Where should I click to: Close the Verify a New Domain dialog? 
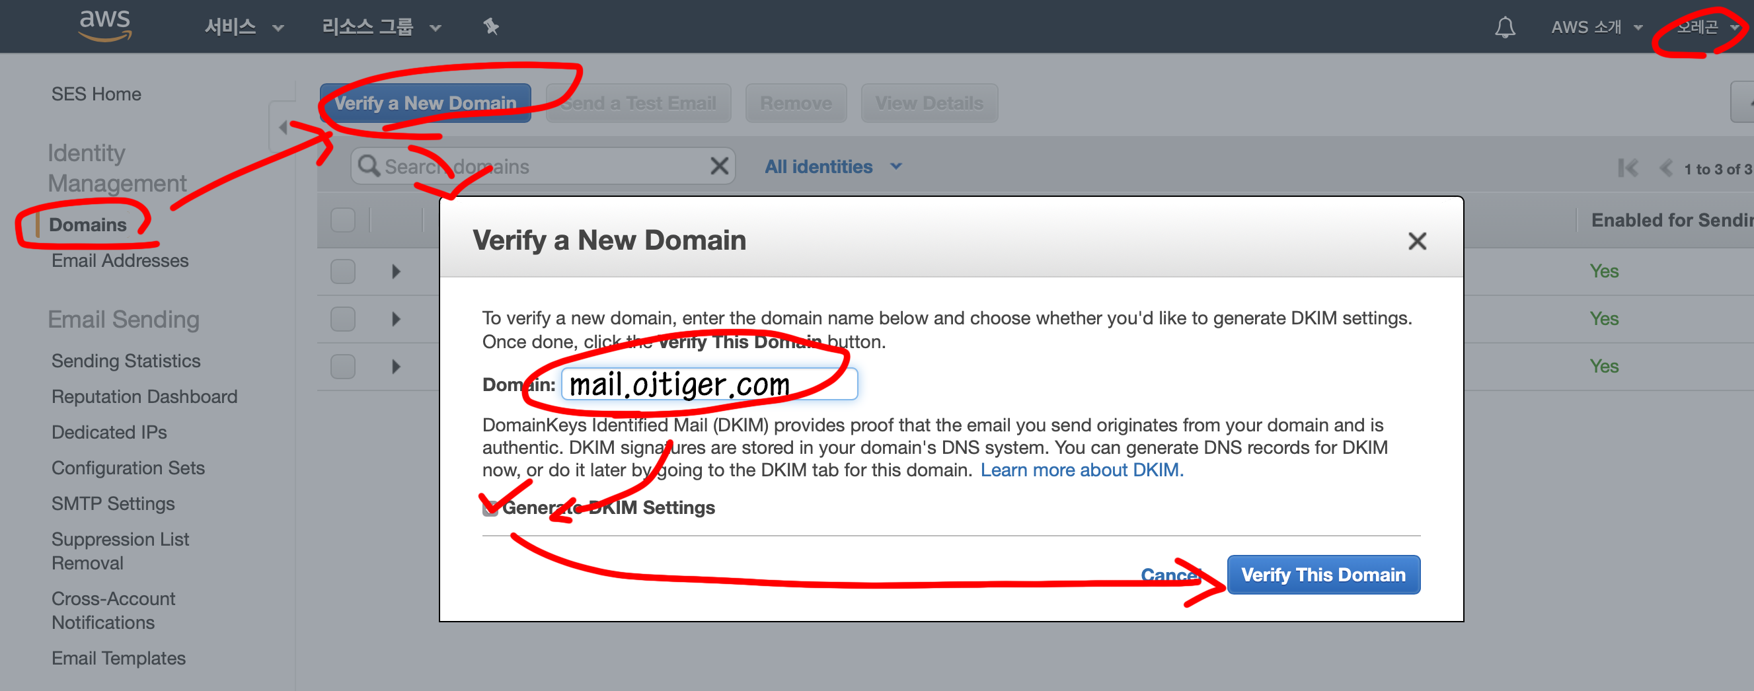pos(1417,241)
